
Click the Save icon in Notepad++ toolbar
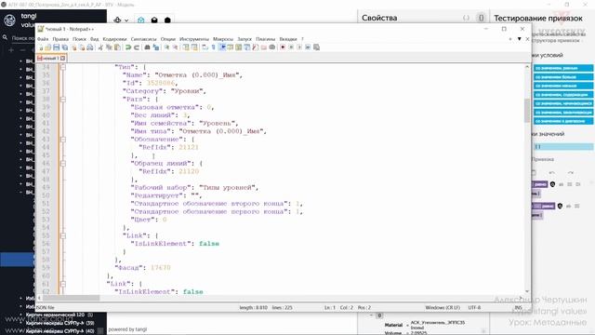point(56,47)
